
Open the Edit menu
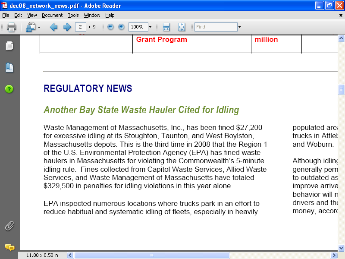(18, 15)
